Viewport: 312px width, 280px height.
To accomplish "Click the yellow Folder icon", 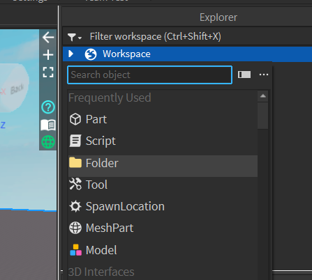I will tap(75, 162).
